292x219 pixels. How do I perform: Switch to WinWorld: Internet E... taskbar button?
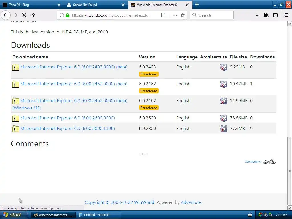pos(53,215)
